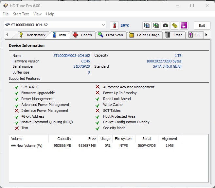Open the Help menu

[50, 14]
